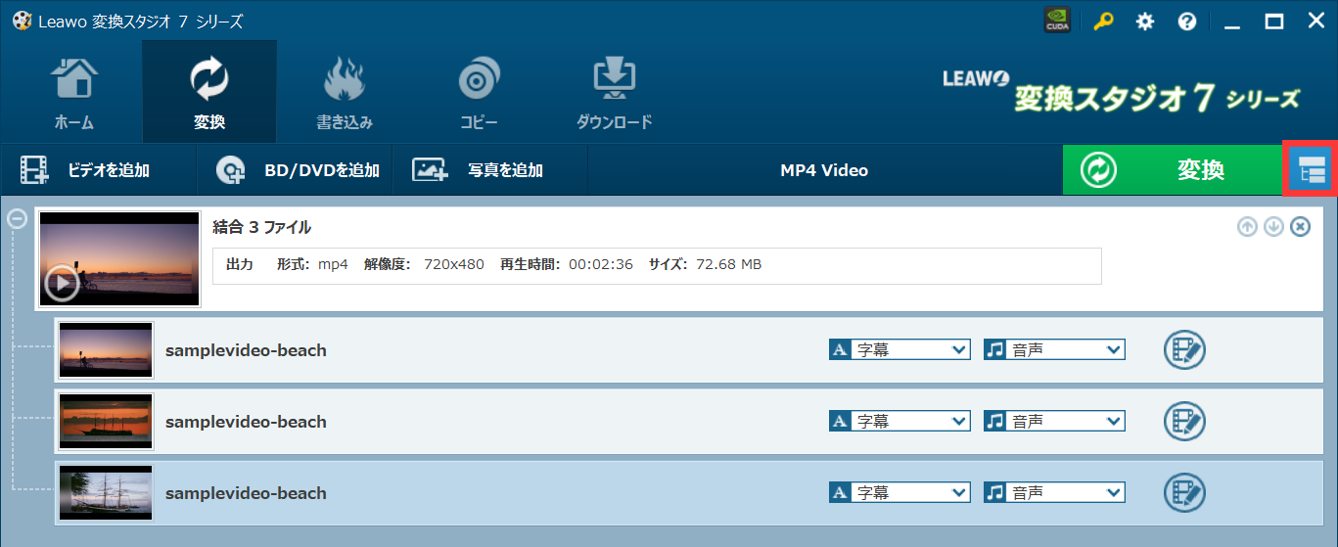Switch to the 変換 (Convert) tab
The width and height of the screenshot is (1338, 547).
[x=209, y=93]
